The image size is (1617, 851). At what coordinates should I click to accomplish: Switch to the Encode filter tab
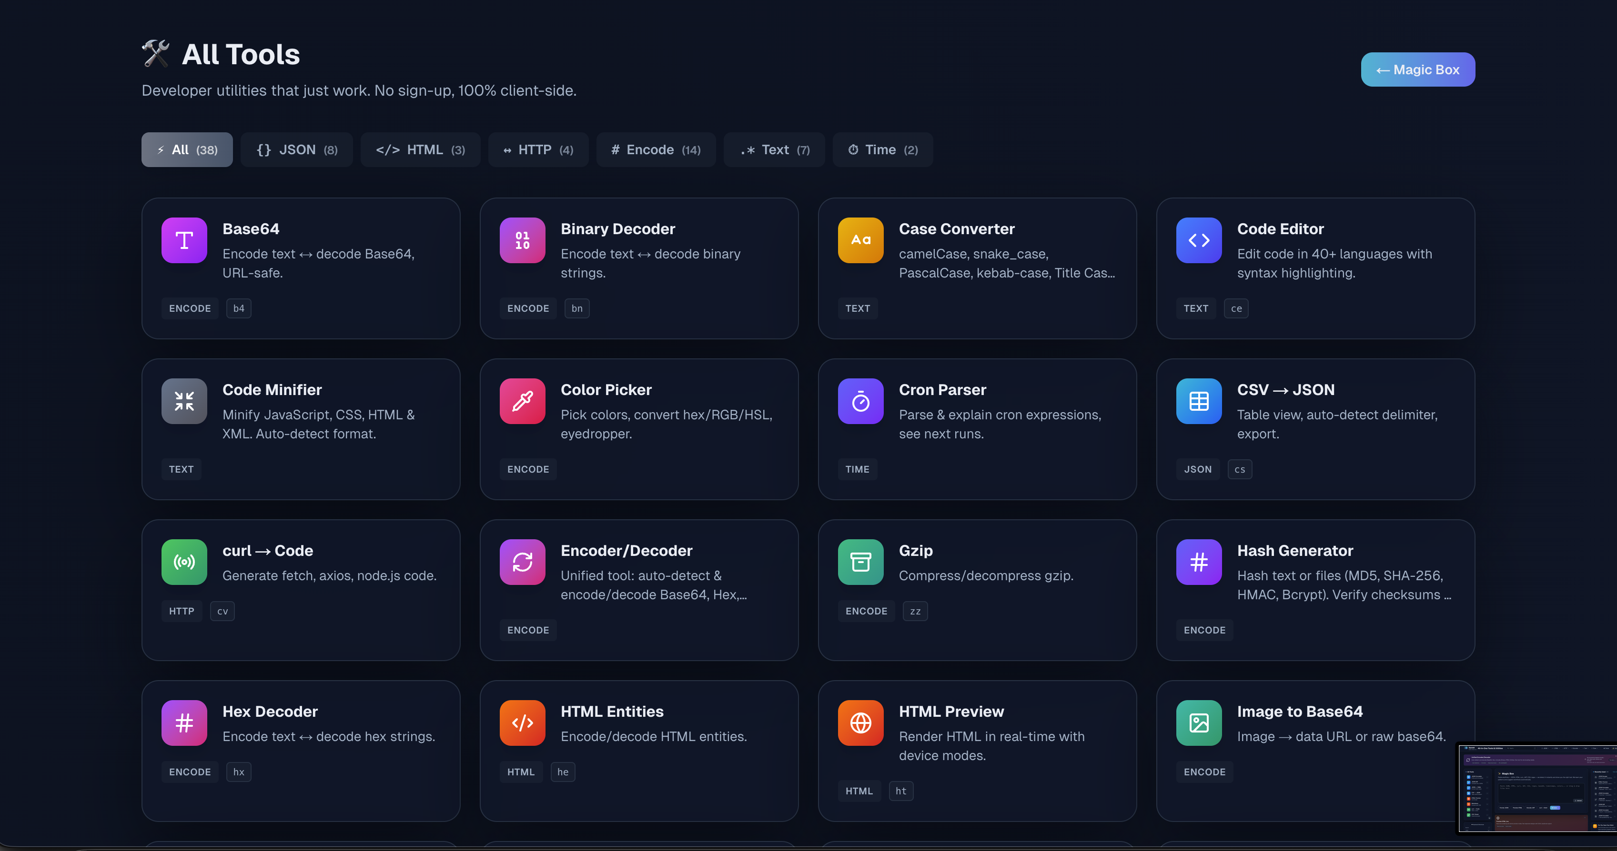(656, 150)
